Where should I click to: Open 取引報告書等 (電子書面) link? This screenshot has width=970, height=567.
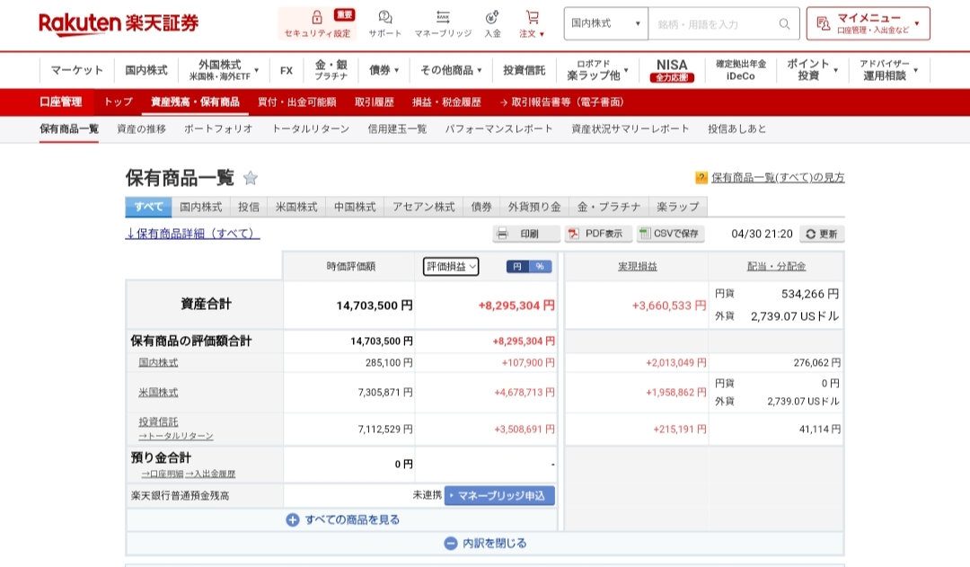point(561,102)
